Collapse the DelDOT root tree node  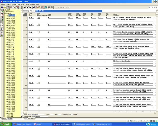pyautogui.click(x=4, y=10)
